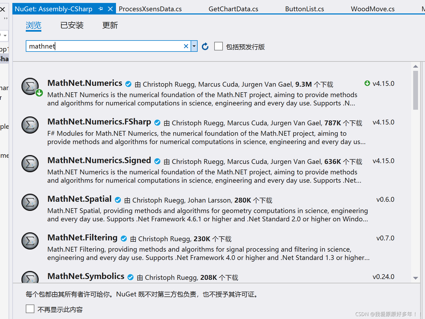The width and height of the screenshot is (425, 319).
Task: Click the MathNet.Filtering description text
Action: tap(209, 254)
